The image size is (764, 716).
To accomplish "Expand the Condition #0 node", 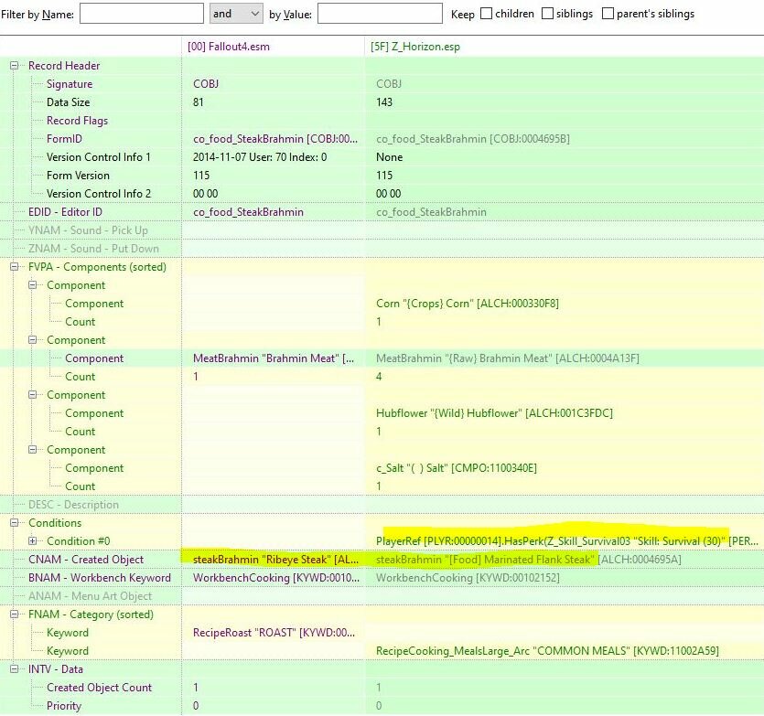I will (x=33, y=540).
